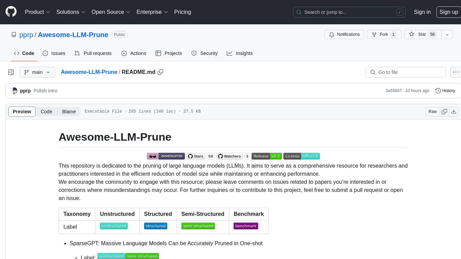Open the star lists dropdown arrow
Image resolution: width=461 pixels, height=259 pixels.
(447, 35)
